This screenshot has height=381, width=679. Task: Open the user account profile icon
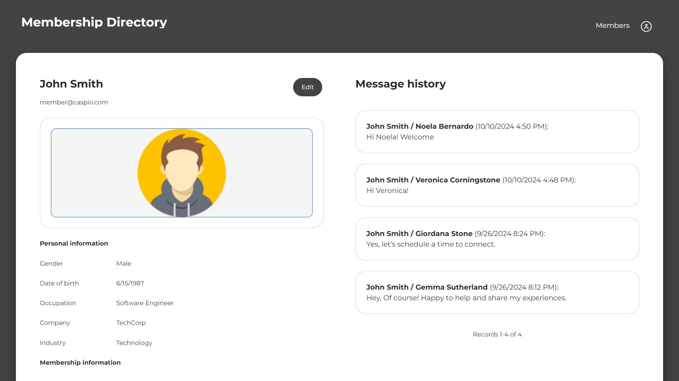click(x=646, y=26)
